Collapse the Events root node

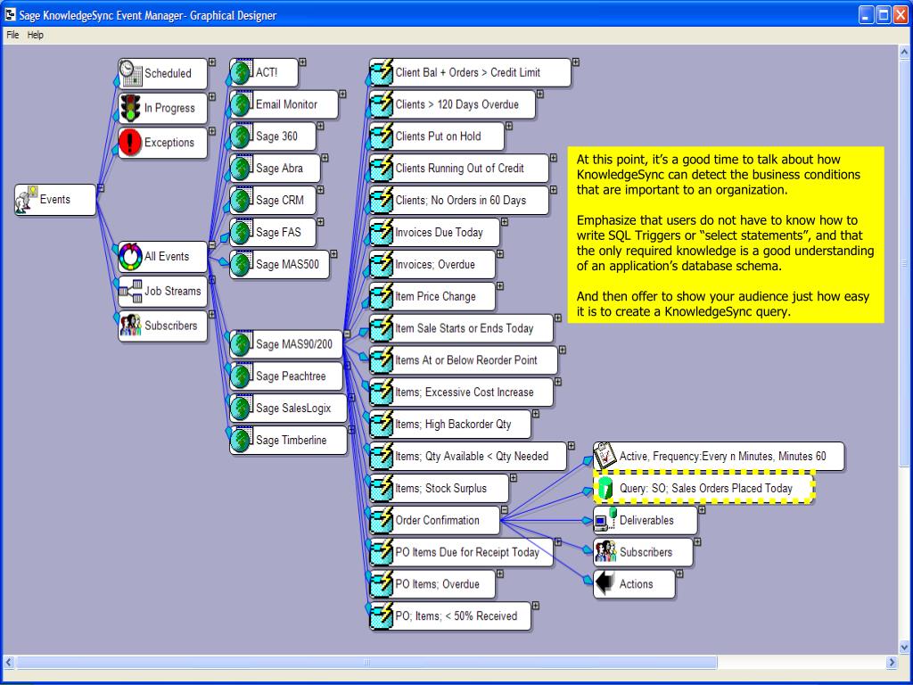pos(101,188)
